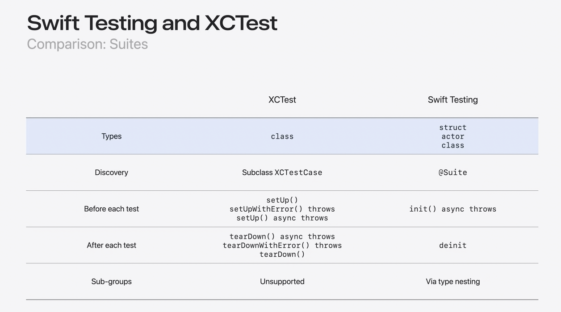
Task: Click the Subclass XCTestCase cell
Action: [282, 172]
